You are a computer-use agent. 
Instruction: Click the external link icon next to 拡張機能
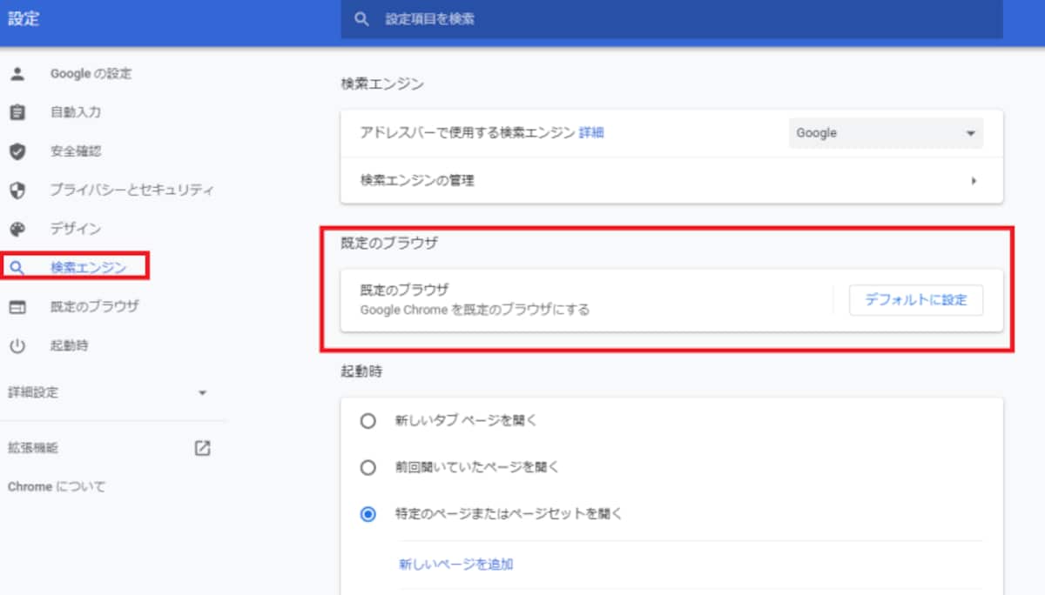coord(202,448)
